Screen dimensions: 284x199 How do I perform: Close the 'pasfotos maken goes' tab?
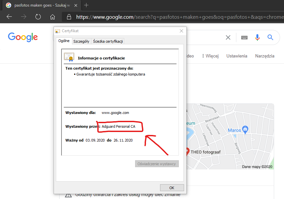(x=76, y=6)
